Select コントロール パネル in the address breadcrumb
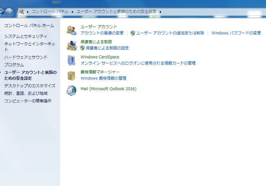 pos(50,12)
